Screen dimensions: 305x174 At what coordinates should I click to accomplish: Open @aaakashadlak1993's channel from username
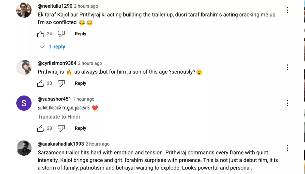pyautogui.click(x=61, y=144)
